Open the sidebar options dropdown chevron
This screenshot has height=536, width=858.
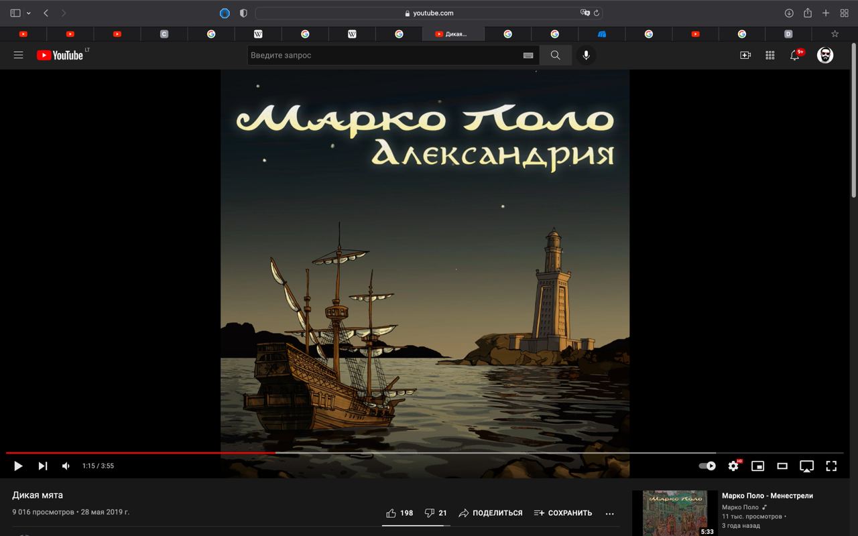28,13
